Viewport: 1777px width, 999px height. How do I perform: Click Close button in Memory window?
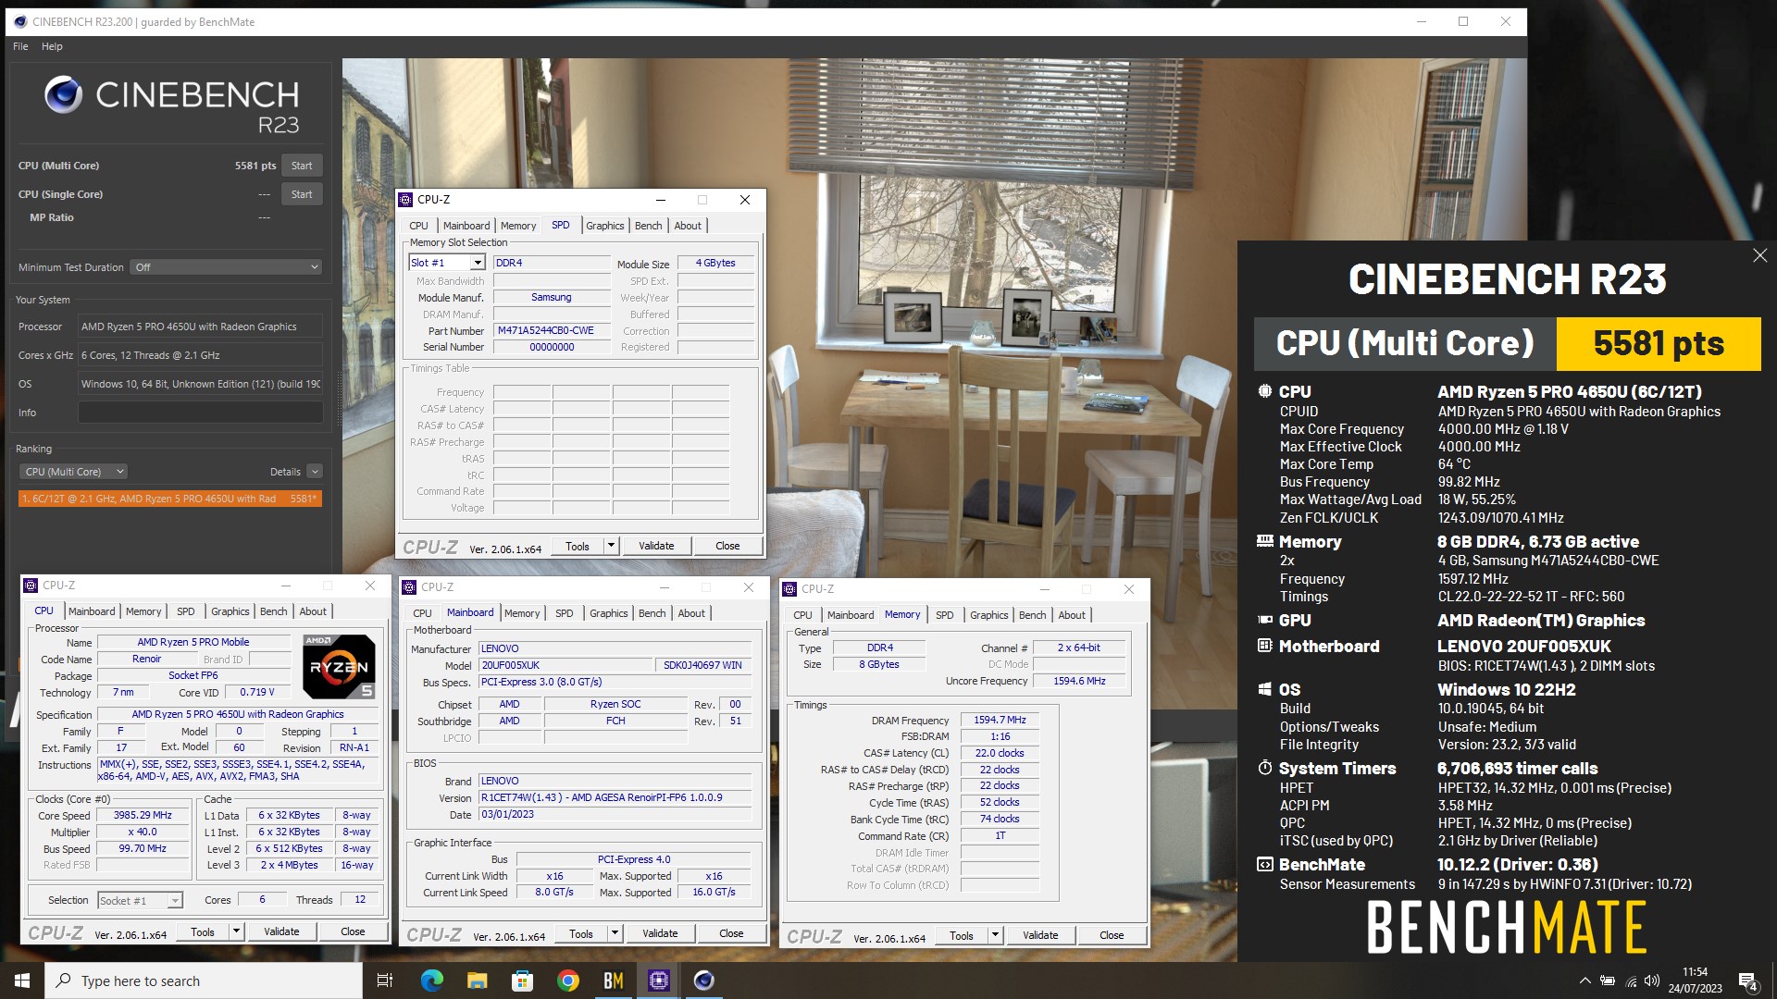coord(1112,935)
